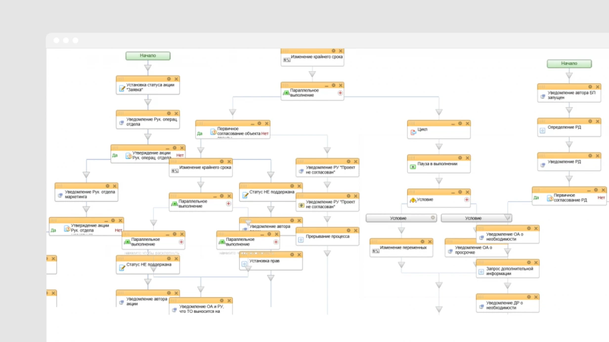609x342 pixels.
Task: Open settings gear on "Пауза в выполнении" block
Action: [x=460, y=158]
